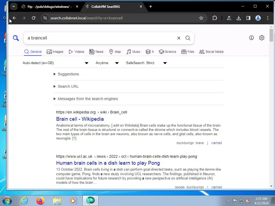Show hidden system tray icons

point(228,201)
